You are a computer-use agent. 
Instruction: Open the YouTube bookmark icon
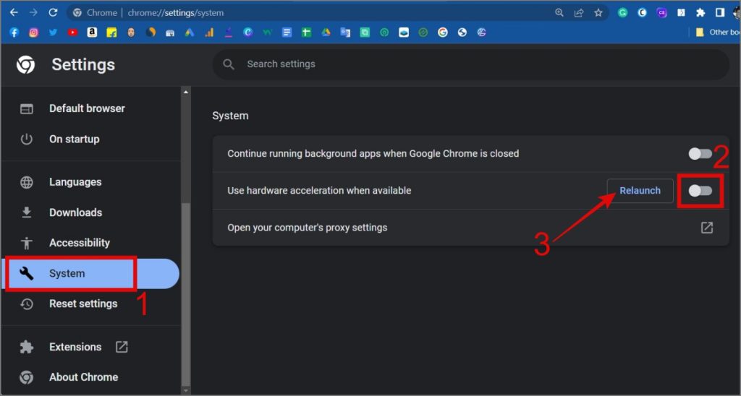pyautogui.click(x=72, y=33)
